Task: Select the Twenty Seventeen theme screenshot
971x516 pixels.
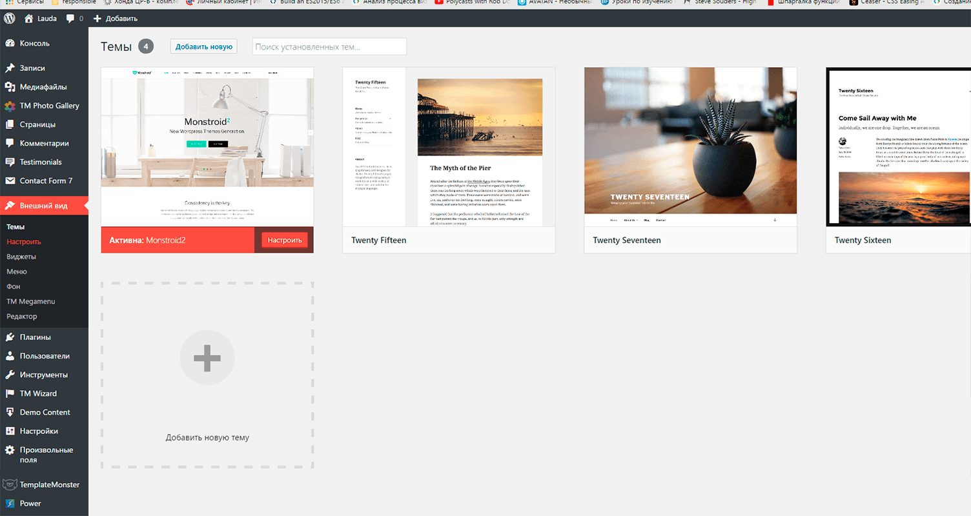Action: coord(691,146)
